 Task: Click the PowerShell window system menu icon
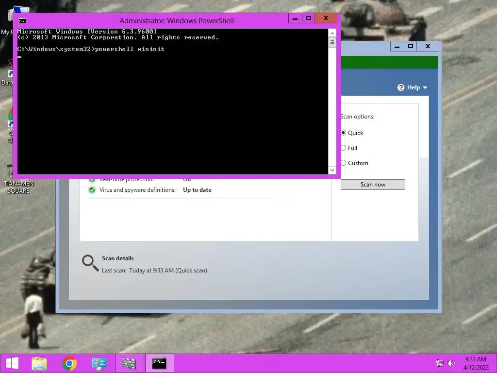22,21
